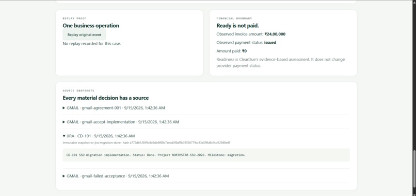Select the 'REPLAY PROOF' label
The width and height of the screenshot is (416, 196).
tap(74, 19)
